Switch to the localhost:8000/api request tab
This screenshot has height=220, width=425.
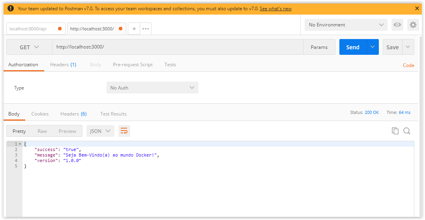pyautogui.click(x=36, y=29)
